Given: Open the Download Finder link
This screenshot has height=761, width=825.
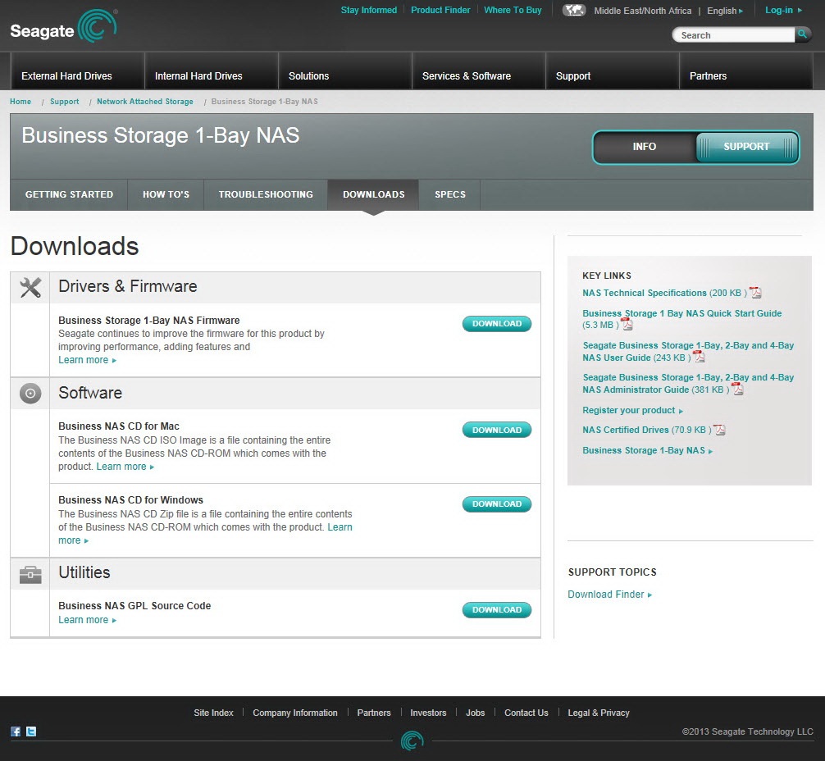Looking at the screenshot, I should [x=610, y=595].
